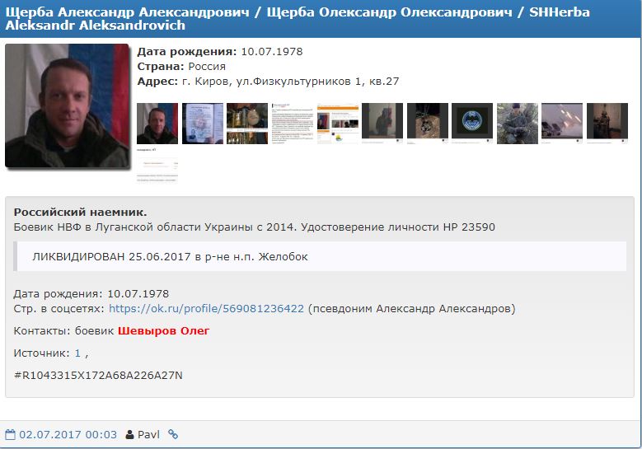The image size is (642, 449).
Task: Open the third gallery thumbnail collage
Action: pos(247,124)
